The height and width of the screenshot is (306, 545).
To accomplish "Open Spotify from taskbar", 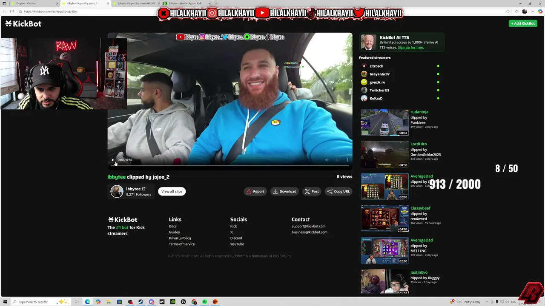I will pyautogui.click(x=204, y=302).
